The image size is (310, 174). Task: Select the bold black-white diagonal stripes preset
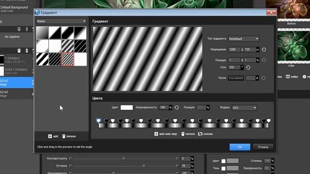[42, 59]
